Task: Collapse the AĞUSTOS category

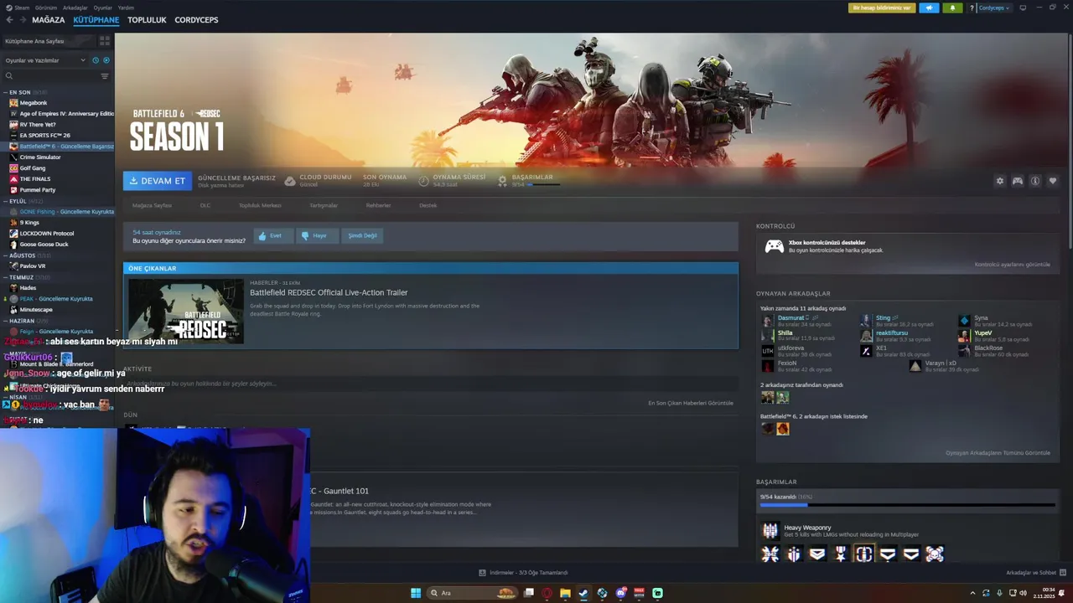Action: (6, 255)
